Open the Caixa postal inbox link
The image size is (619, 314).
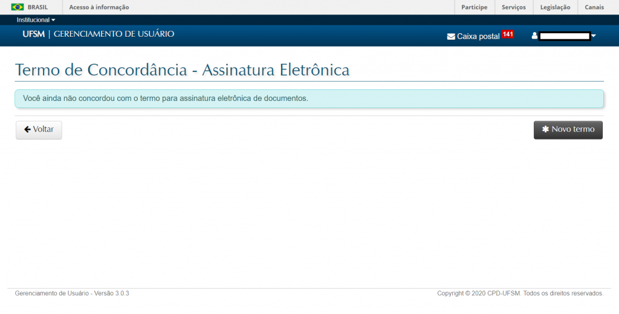(x=478, y=36)
